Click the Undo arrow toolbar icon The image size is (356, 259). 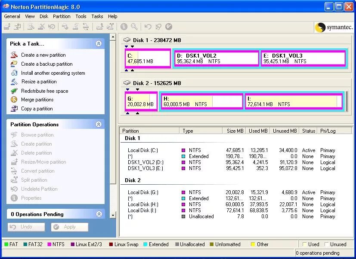148,27
